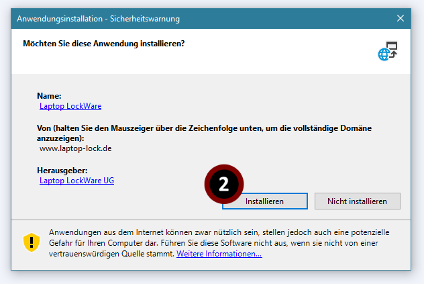Select the www.laptop-lock.de domain text
This screenshot has width=424, height=284.
coord(75,148)
